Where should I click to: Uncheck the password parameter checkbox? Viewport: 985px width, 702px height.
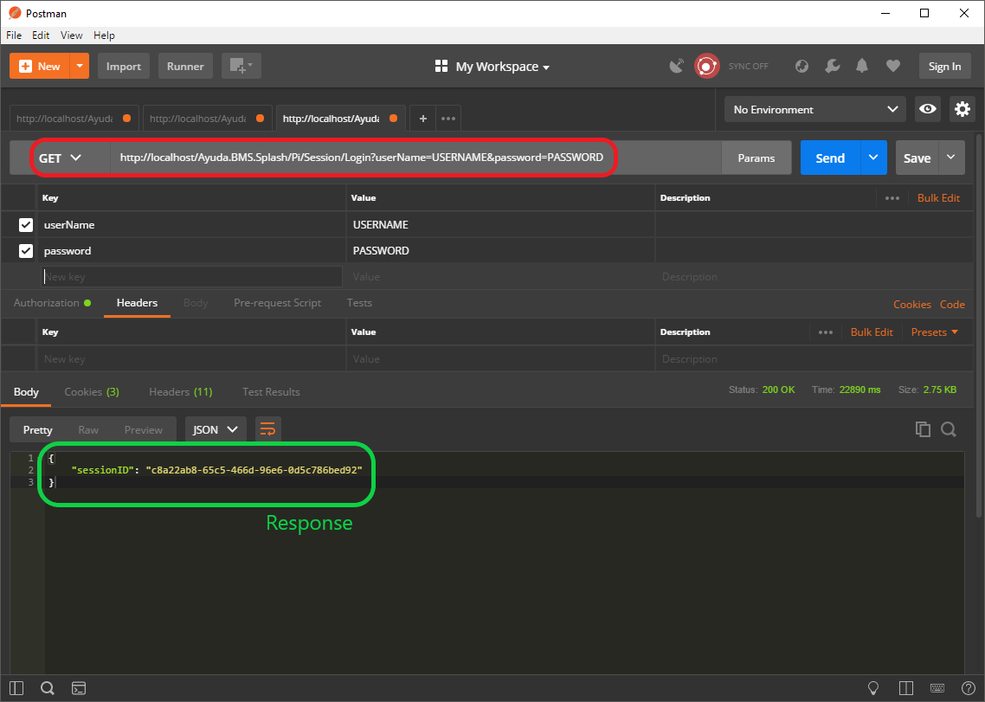[26, 251]
